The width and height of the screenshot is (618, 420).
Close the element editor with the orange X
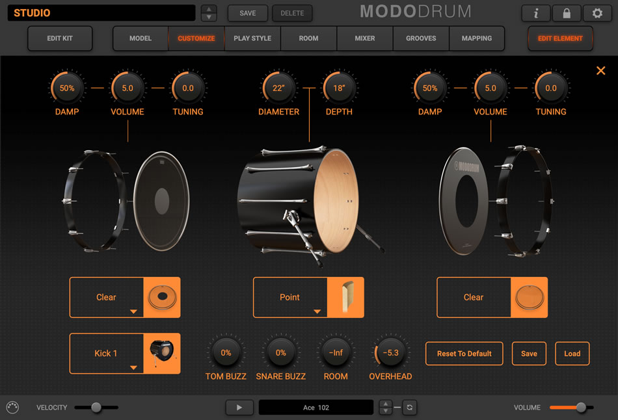[x=600, y=70]
